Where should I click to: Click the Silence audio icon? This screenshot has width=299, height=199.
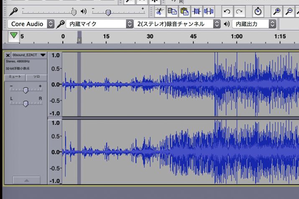coord(208,11)
